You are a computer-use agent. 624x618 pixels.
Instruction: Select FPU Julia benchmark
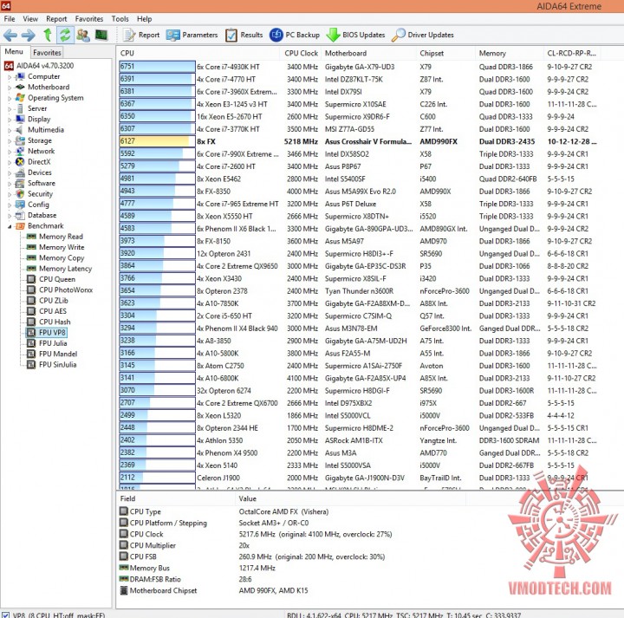(53, 343)
